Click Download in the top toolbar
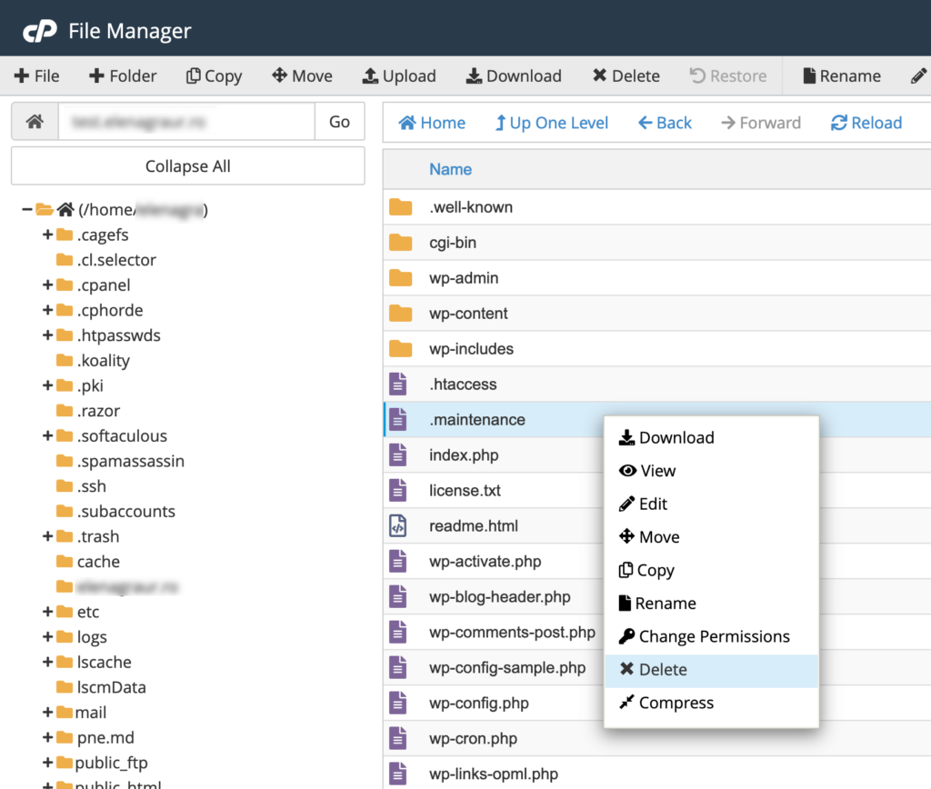931x789 pixels. [x=515, y=76]
